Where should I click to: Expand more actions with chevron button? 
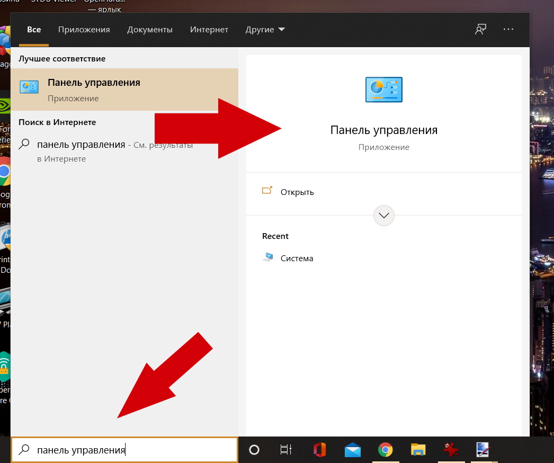(x=383, y=215)
